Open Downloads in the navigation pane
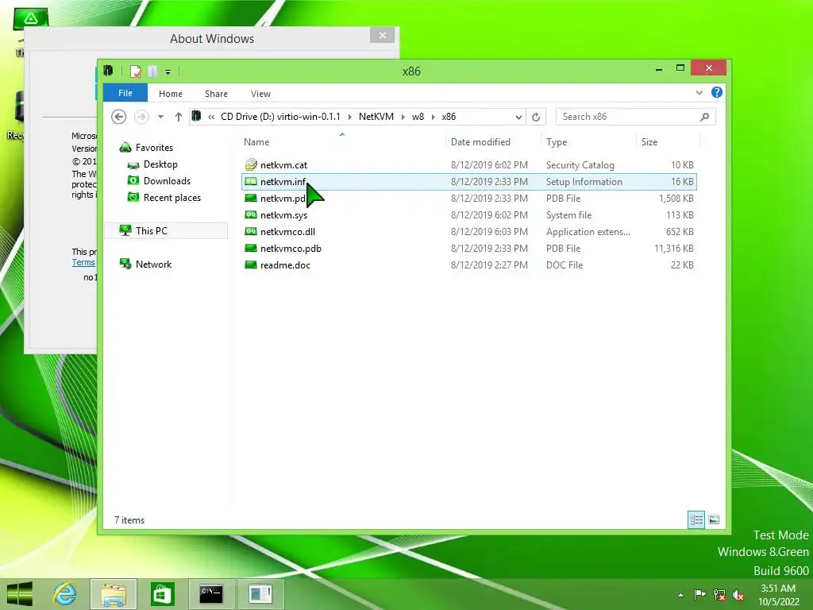The height and width of the screenshot is (610, 813). (167, 181)
